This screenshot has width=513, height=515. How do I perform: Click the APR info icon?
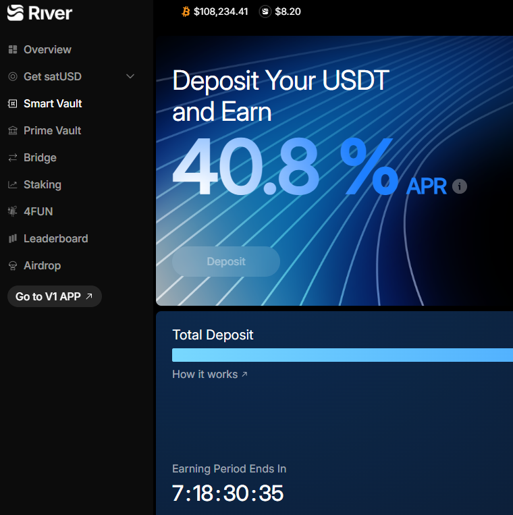point(460,186)
